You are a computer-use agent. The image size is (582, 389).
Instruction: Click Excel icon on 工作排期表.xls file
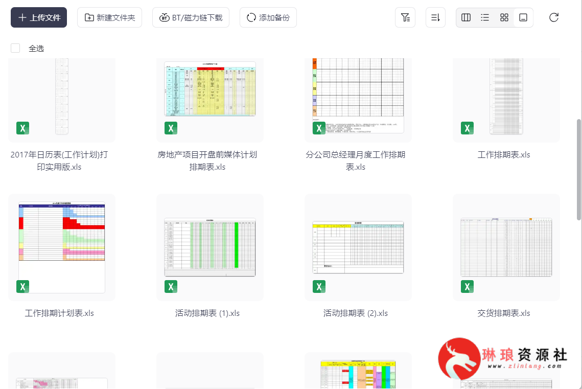(467, 128)
